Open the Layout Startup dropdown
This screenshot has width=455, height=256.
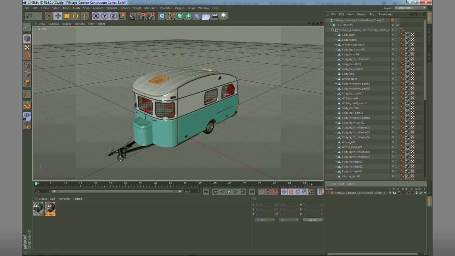point(411,8)
